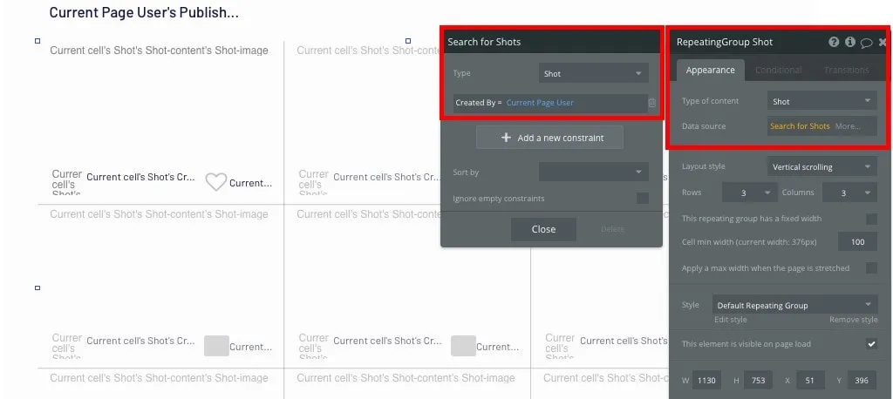Open the help question mark icon

point(834,42)
